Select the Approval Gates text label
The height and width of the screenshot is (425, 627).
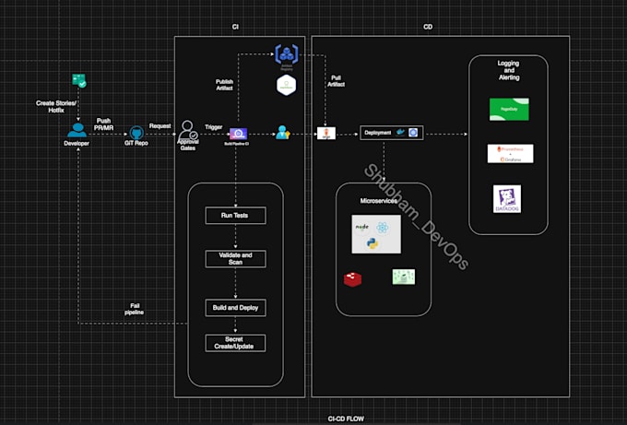[x=188, y=145]
